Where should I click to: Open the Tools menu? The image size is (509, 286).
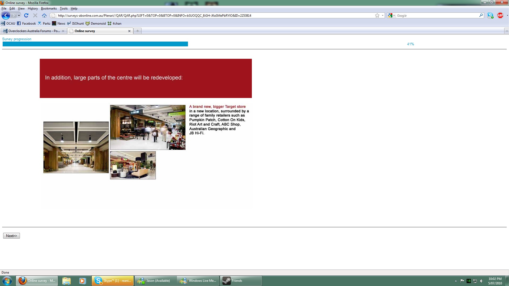[x=64, y=8]
